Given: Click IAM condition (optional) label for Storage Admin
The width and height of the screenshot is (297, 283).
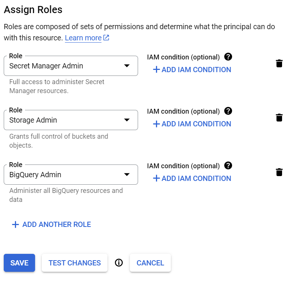Looking at the screenshot, I should (x=183, y=111).
